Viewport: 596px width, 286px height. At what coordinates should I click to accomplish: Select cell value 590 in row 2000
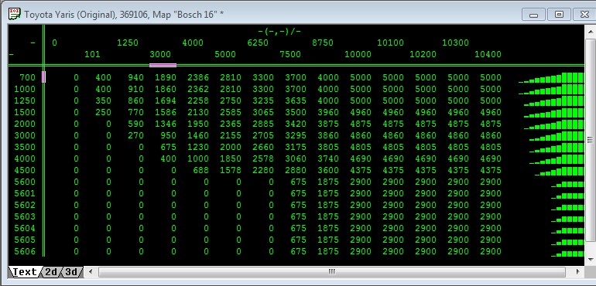(x=135, y=124)
